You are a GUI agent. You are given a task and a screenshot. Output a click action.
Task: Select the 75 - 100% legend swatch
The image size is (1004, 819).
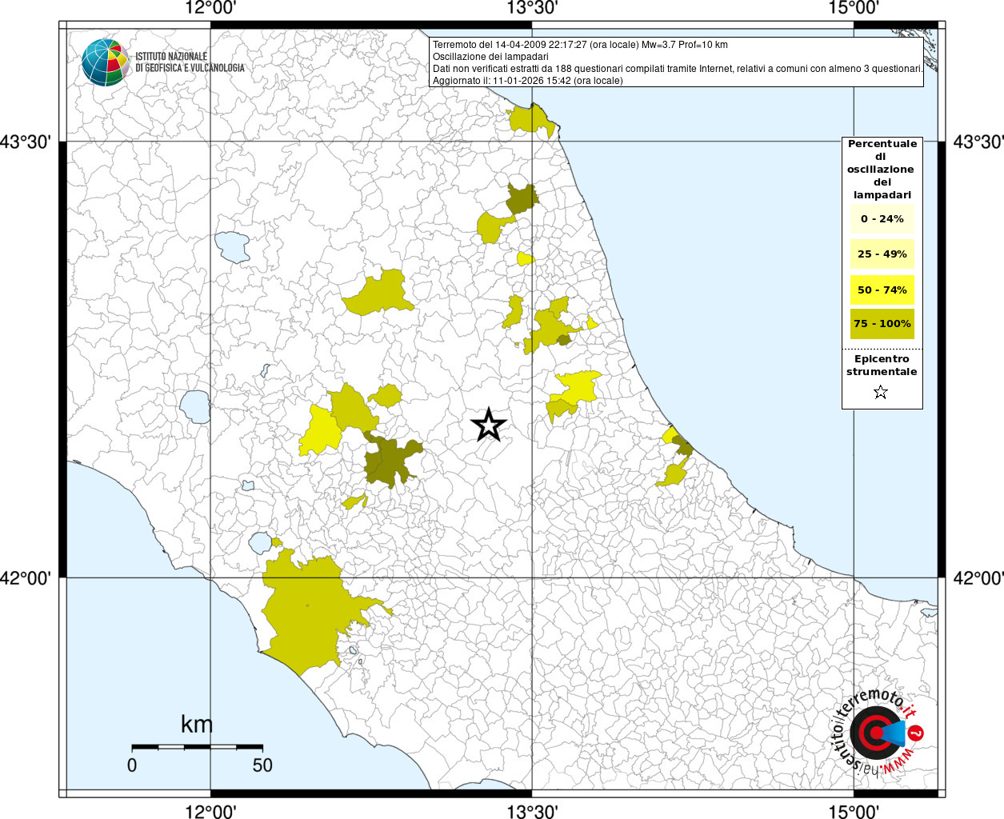(882, 324)
